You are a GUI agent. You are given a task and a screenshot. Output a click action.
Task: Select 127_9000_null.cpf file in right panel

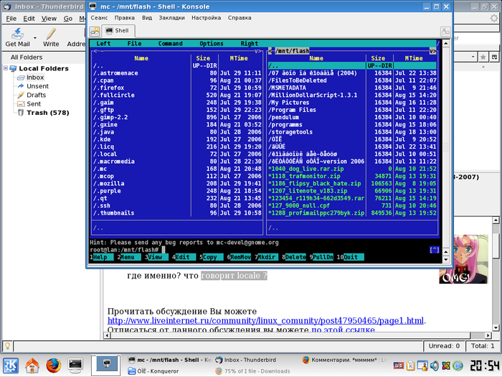[352, 205]
